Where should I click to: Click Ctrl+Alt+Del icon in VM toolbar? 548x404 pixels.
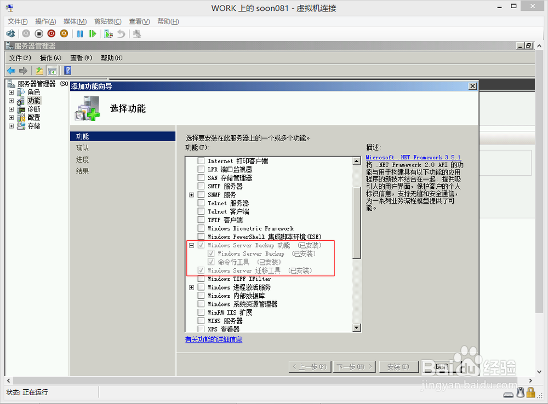point(11,34)
